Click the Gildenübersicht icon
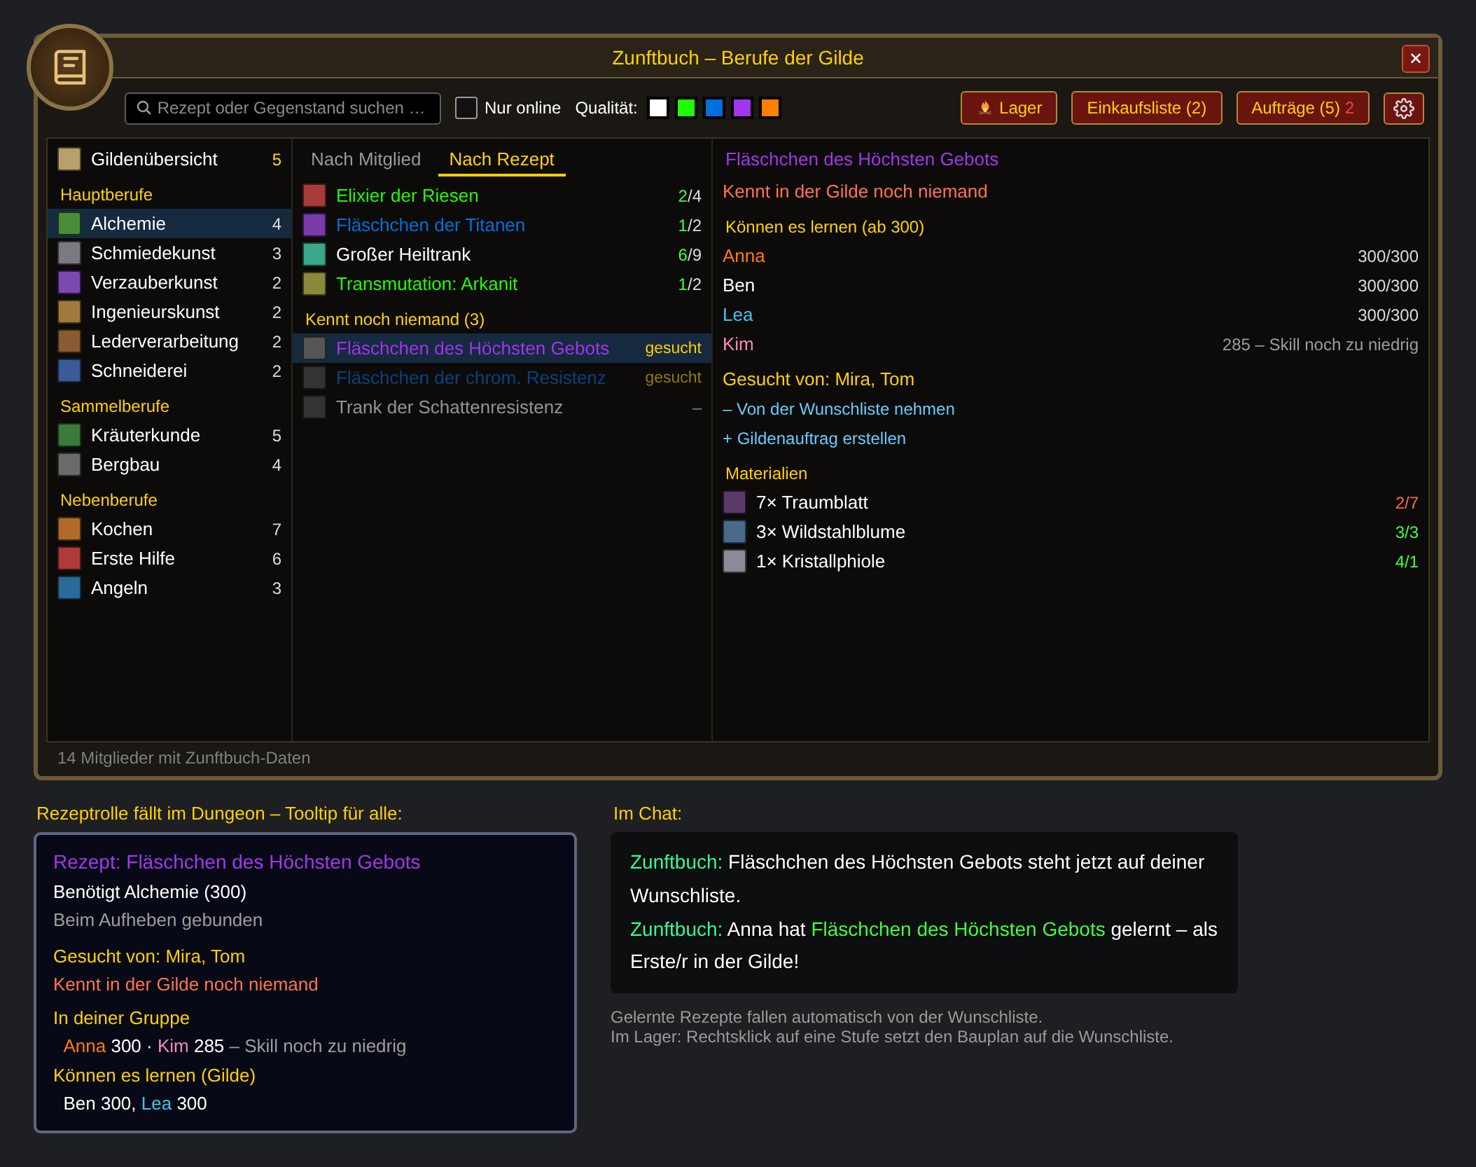The width and height of the screenshot is (1476, 1167). pyautogui.click(x=69, y=159)
